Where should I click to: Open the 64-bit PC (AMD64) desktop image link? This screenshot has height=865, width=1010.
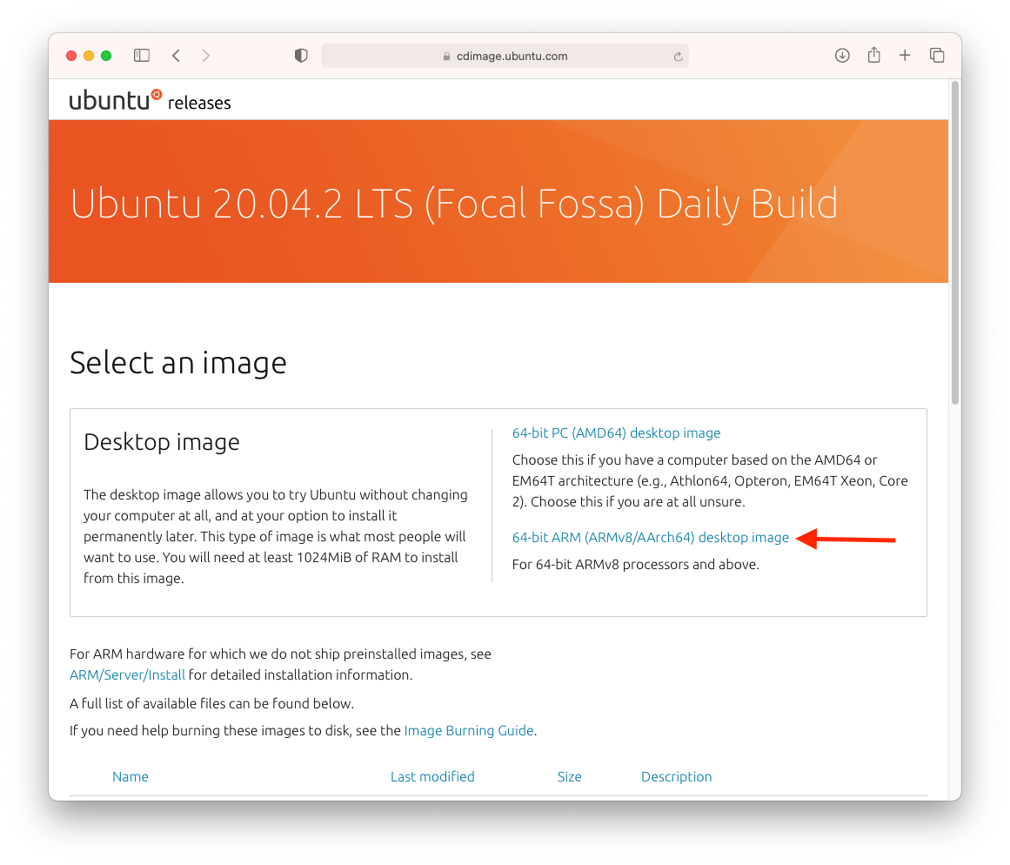[x=616, y=432]
